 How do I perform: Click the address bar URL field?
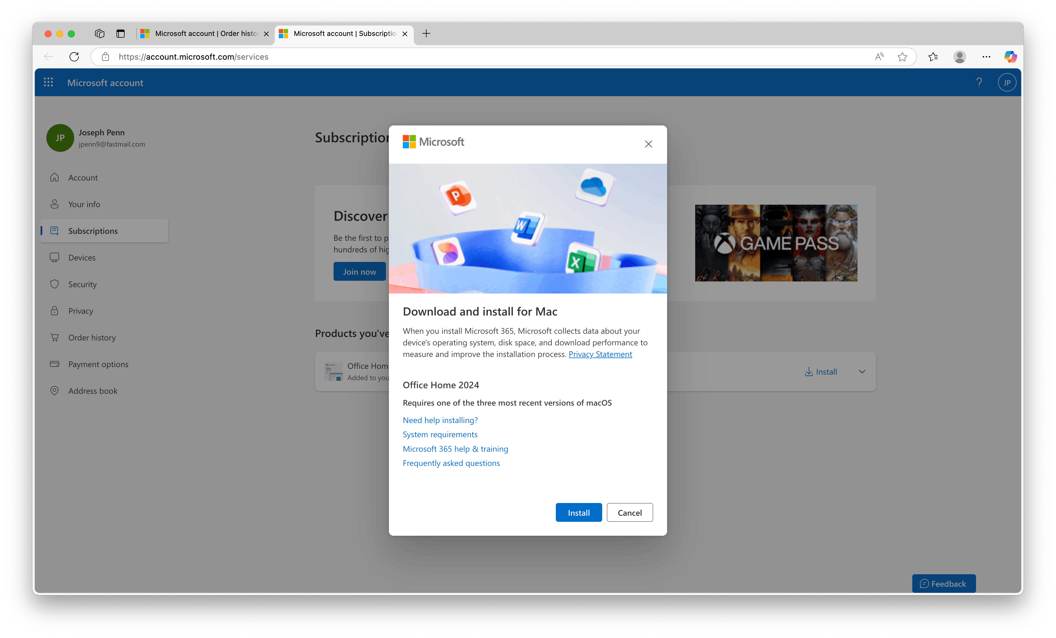471,56
